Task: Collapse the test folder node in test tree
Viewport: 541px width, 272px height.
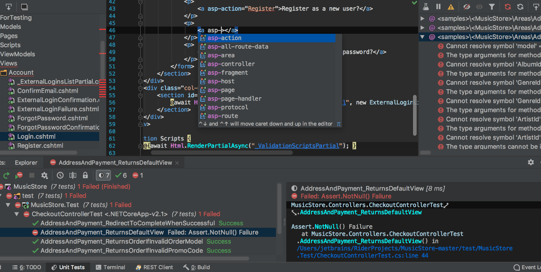Action: (x=1, y=196)
